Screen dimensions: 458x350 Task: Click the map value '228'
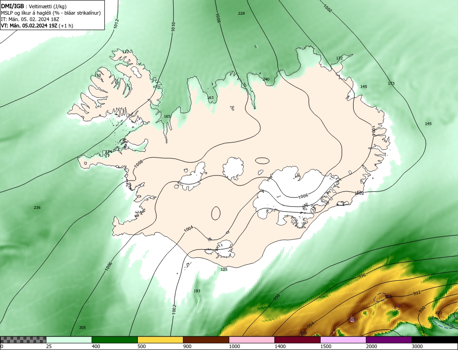(241, 13)
